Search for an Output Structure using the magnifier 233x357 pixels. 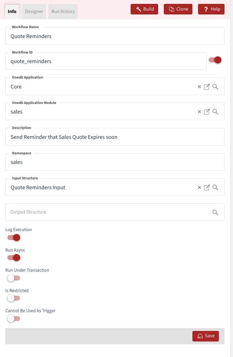(215, 212)
